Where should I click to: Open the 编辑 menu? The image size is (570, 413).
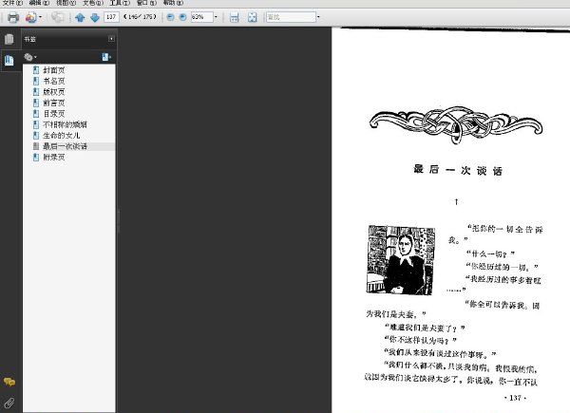tap(39, 3)
